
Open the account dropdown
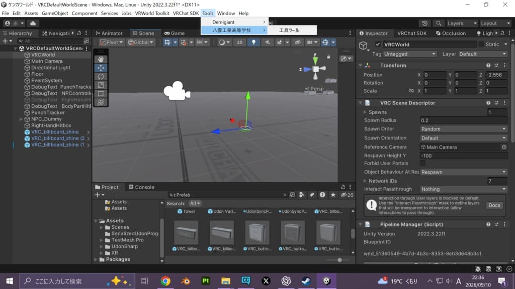point(14,23)
